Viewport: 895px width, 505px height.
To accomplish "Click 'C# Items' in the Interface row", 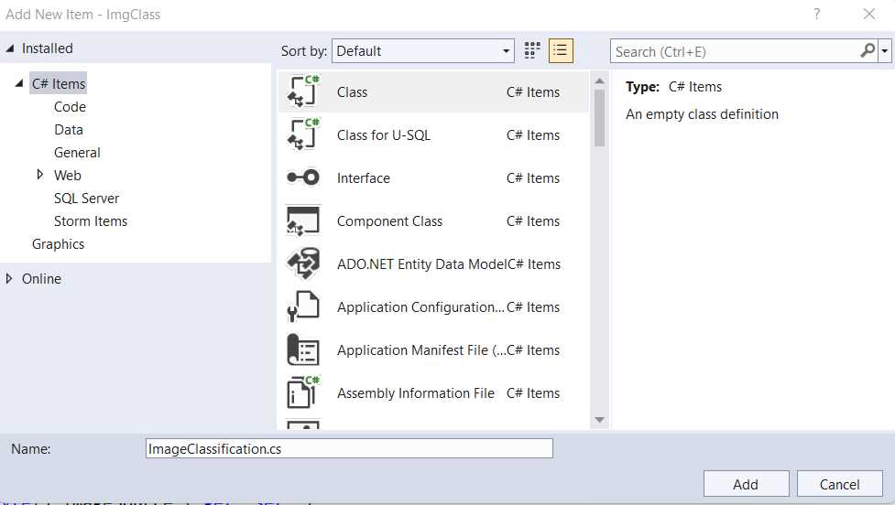I will 533,177.
